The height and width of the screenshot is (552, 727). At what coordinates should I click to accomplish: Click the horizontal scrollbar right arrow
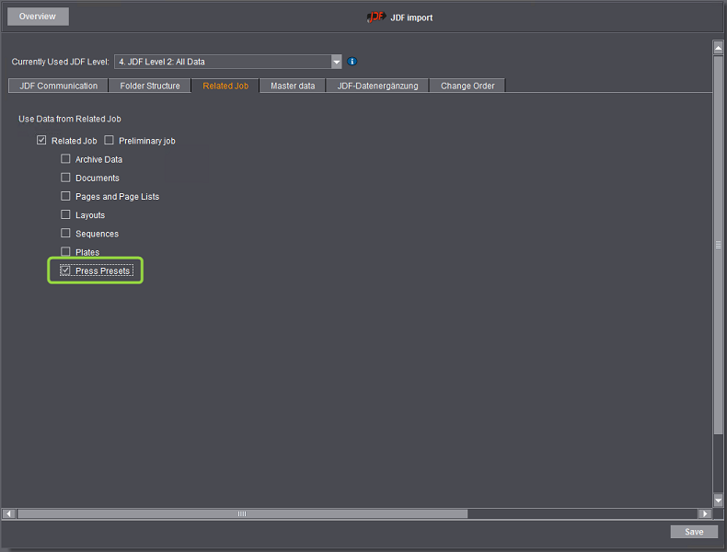click(705, 513)
